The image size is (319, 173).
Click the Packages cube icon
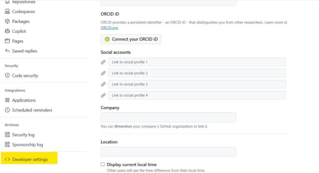(7, 21)
